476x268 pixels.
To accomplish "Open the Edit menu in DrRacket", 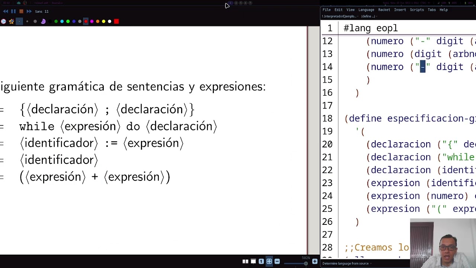I will tap(338, 10).
